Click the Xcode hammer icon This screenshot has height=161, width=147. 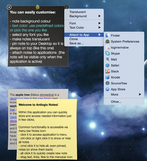point(107,77)
